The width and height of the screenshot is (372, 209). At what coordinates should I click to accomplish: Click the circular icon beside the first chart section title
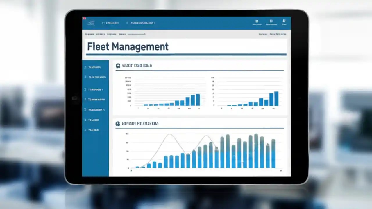click(118, 66)
